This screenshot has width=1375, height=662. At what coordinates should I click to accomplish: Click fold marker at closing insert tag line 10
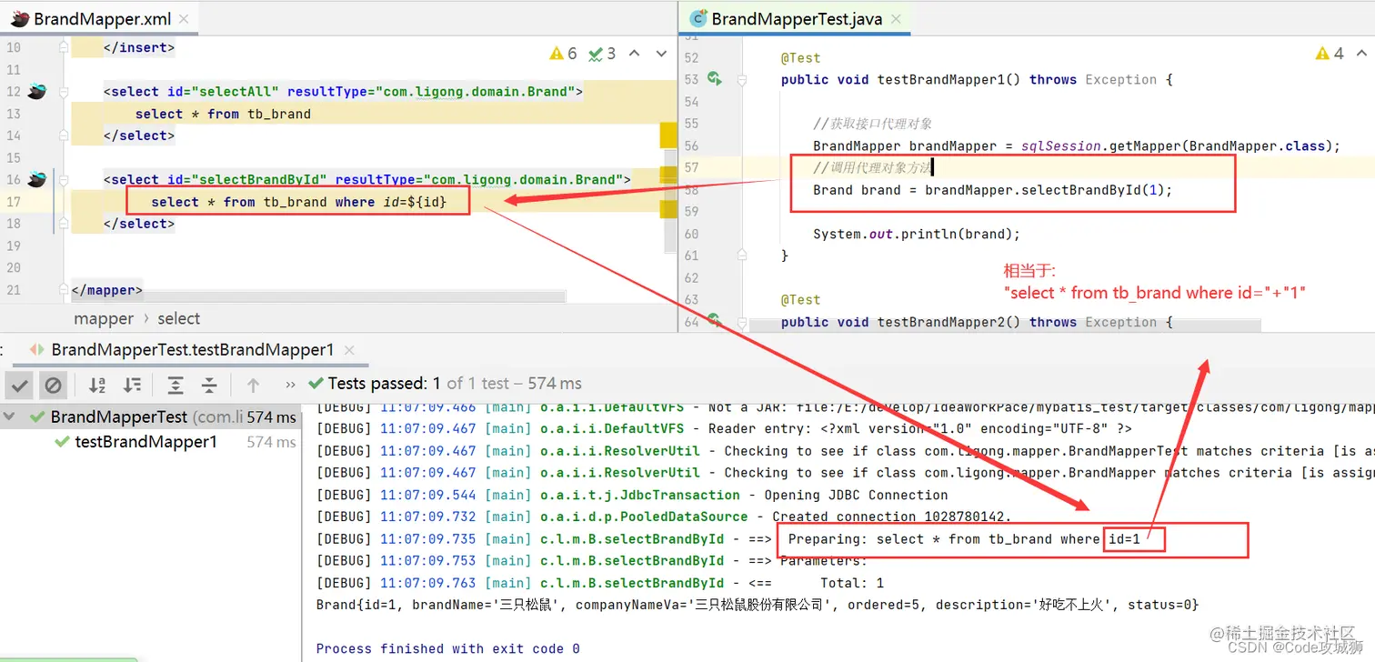tap(63, 47)
